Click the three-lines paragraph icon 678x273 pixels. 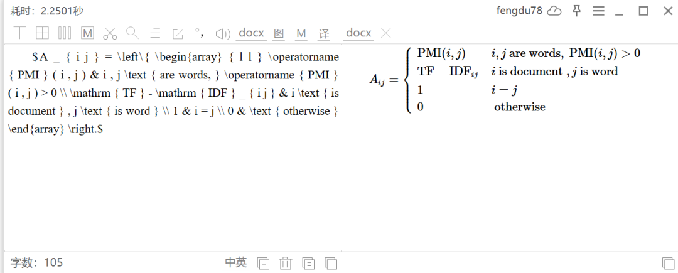tap(155, 33)
